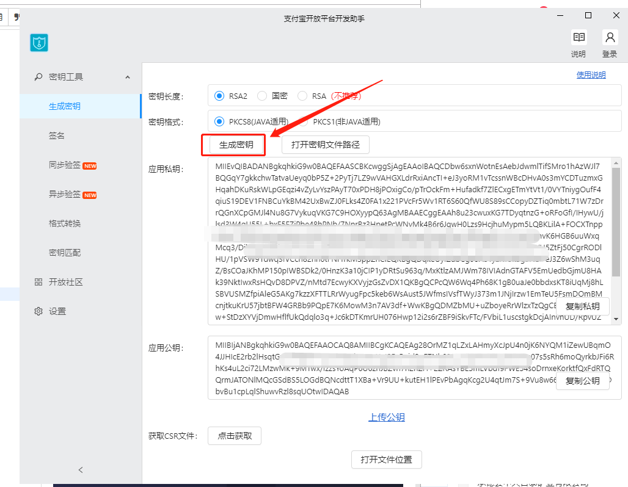628x487 pixels.
Task: Click the shield key app logo
Action: tap(39, 43)
